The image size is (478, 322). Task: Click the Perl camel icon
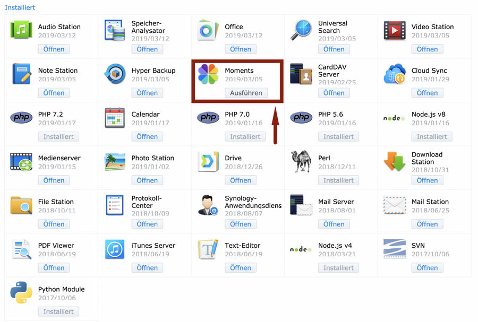pyautogui.click(x=301, y=162)
